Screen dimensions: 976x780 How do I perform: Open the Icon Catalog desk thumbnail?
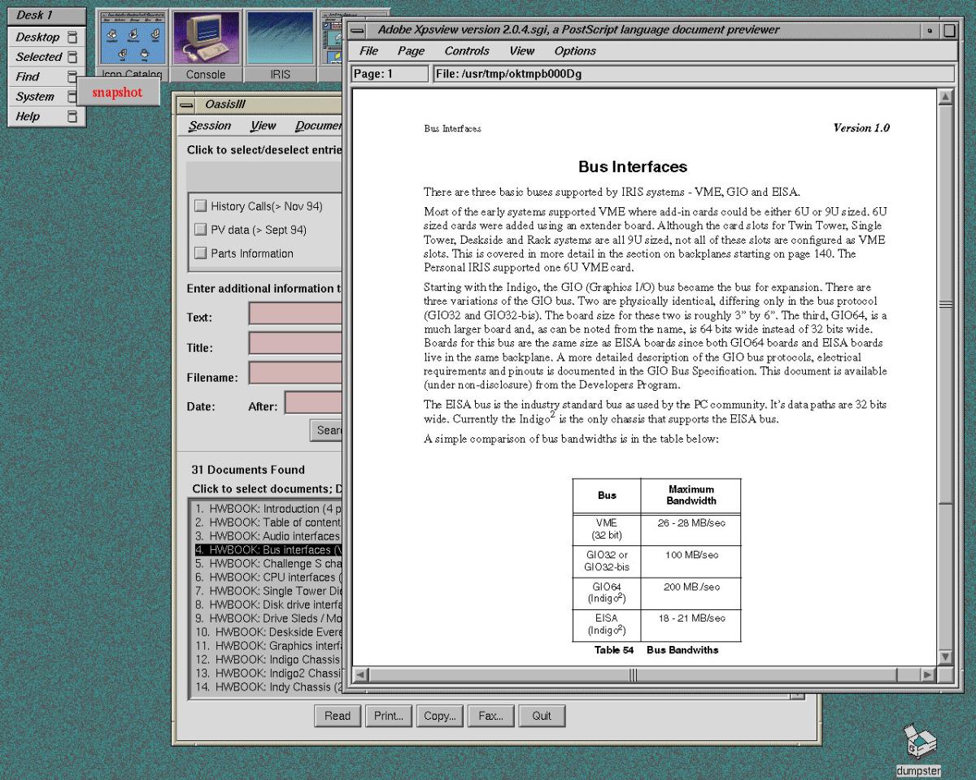coord(132,45)
